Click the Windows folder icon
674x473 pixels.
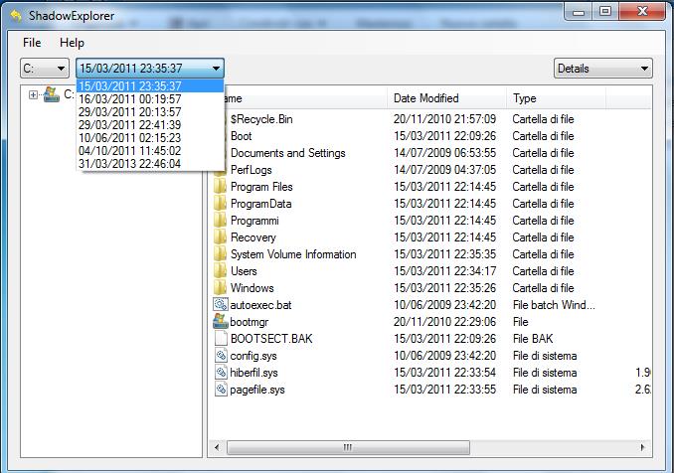220,288
